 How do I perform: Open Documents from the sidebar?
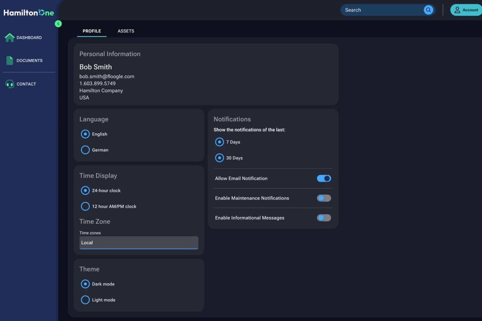point(24,61)
